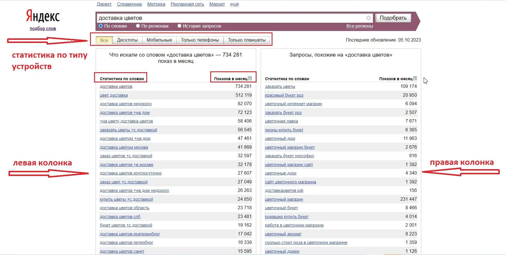Viewport: 506px width, 255px height.
Task: Open the "красивый букет роз" similar query link
Action: pyautogui.click(x=284, y=95)
